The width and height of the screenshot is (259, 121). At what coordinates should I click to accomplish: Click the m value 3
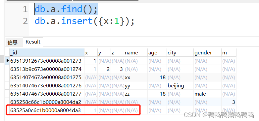[x=229, y=102]
